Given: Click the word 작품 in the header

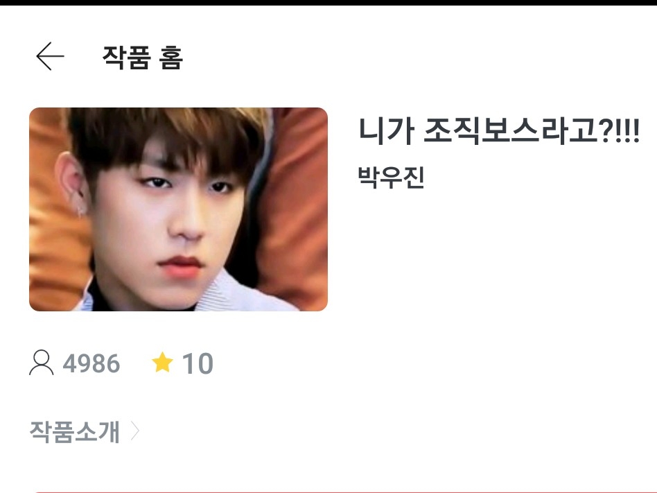Looking at the screenshot, I should point(126,57).
